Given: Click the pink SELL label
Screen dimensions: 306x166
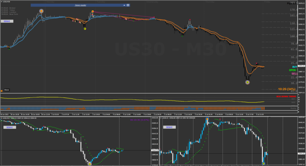Looking at the screenshot, I should (x=295, y=73).
